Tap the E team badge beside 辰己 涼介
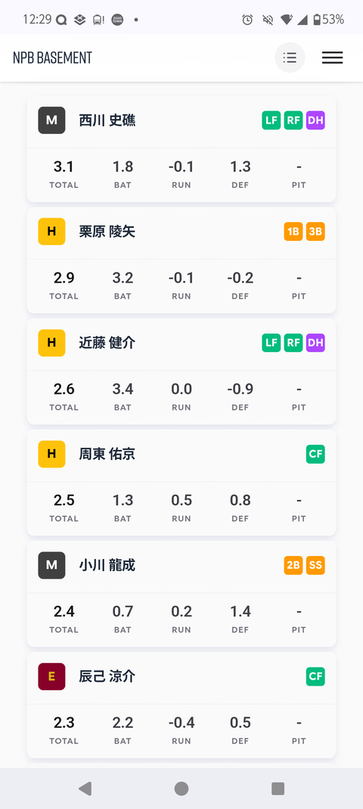 coord(51,676)
